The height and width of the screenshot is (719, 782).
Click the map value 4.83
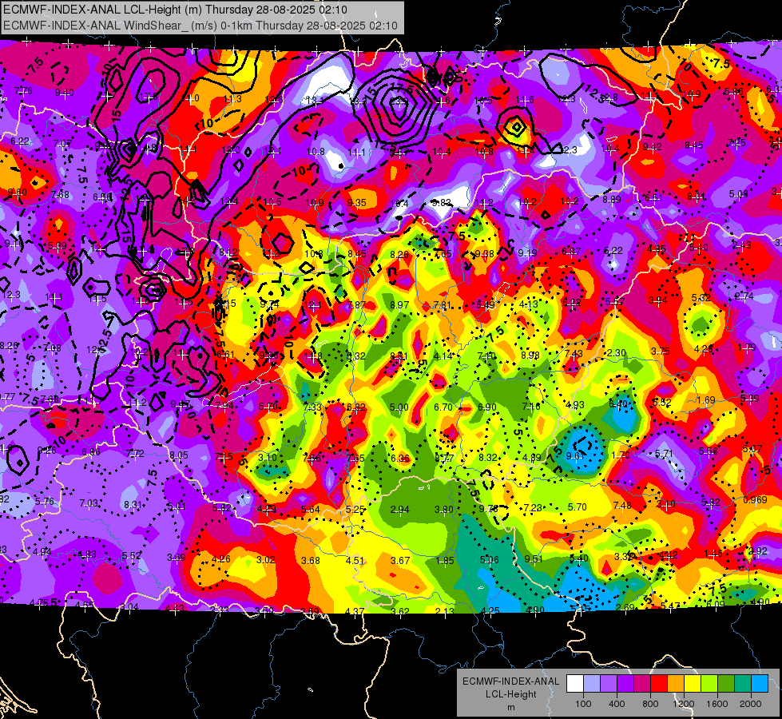click(87, 554)
